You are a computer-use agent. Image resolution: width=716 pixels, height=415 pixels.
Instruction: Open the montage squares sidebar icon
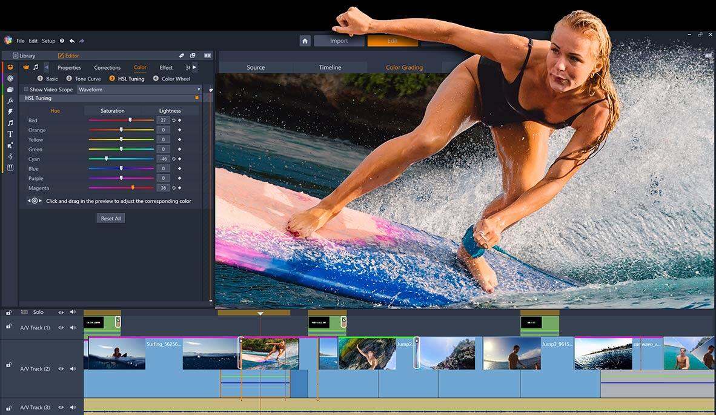tap(10, 145)
